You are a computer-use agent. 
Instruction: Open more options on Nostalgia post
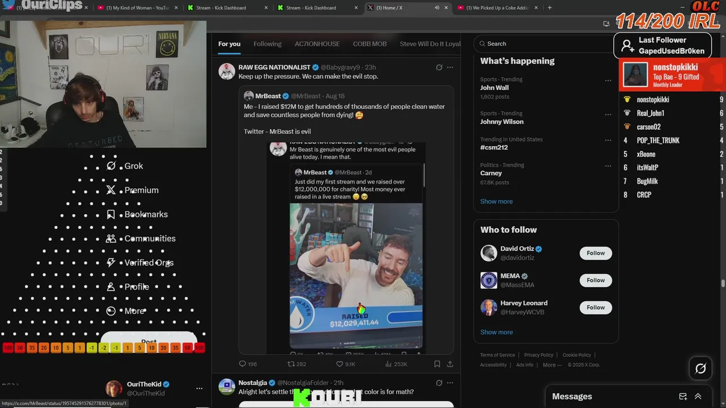tap(450, 383)
